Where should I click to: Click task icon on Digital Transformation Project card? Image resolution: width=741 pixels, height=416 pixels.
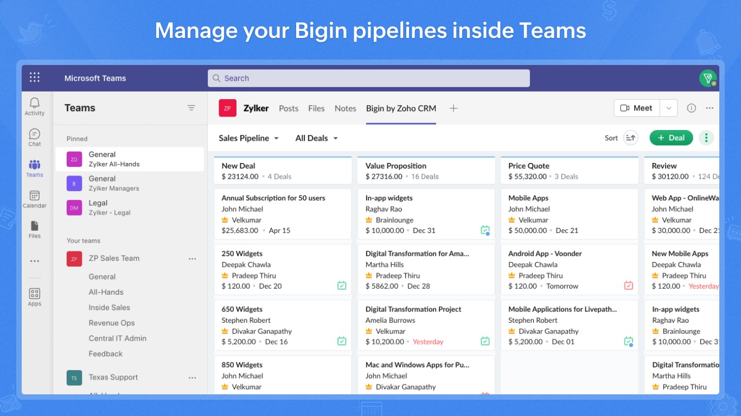click(485, 341)
